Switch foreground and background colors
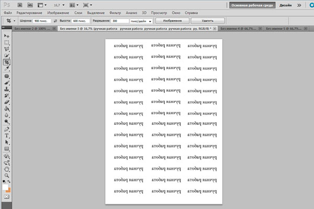The width and height of the screenshot is (314, 209). pos(9,182)
